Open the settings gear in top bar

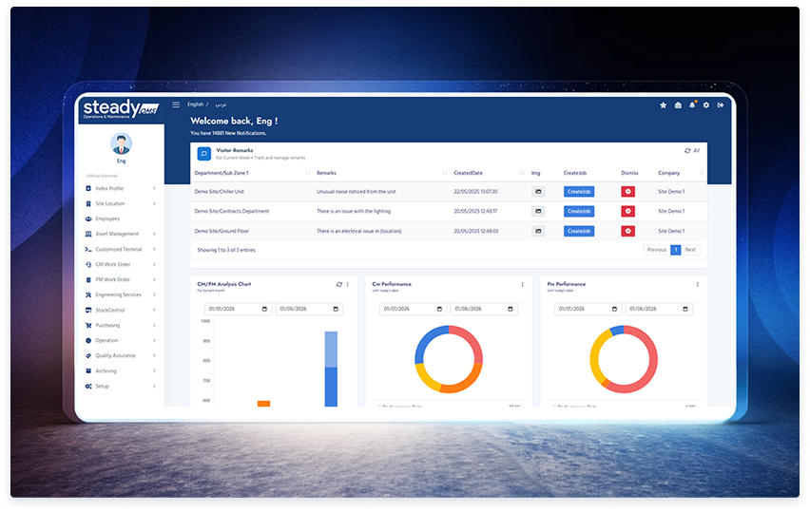pyautogui.click(x=705, y=105)
